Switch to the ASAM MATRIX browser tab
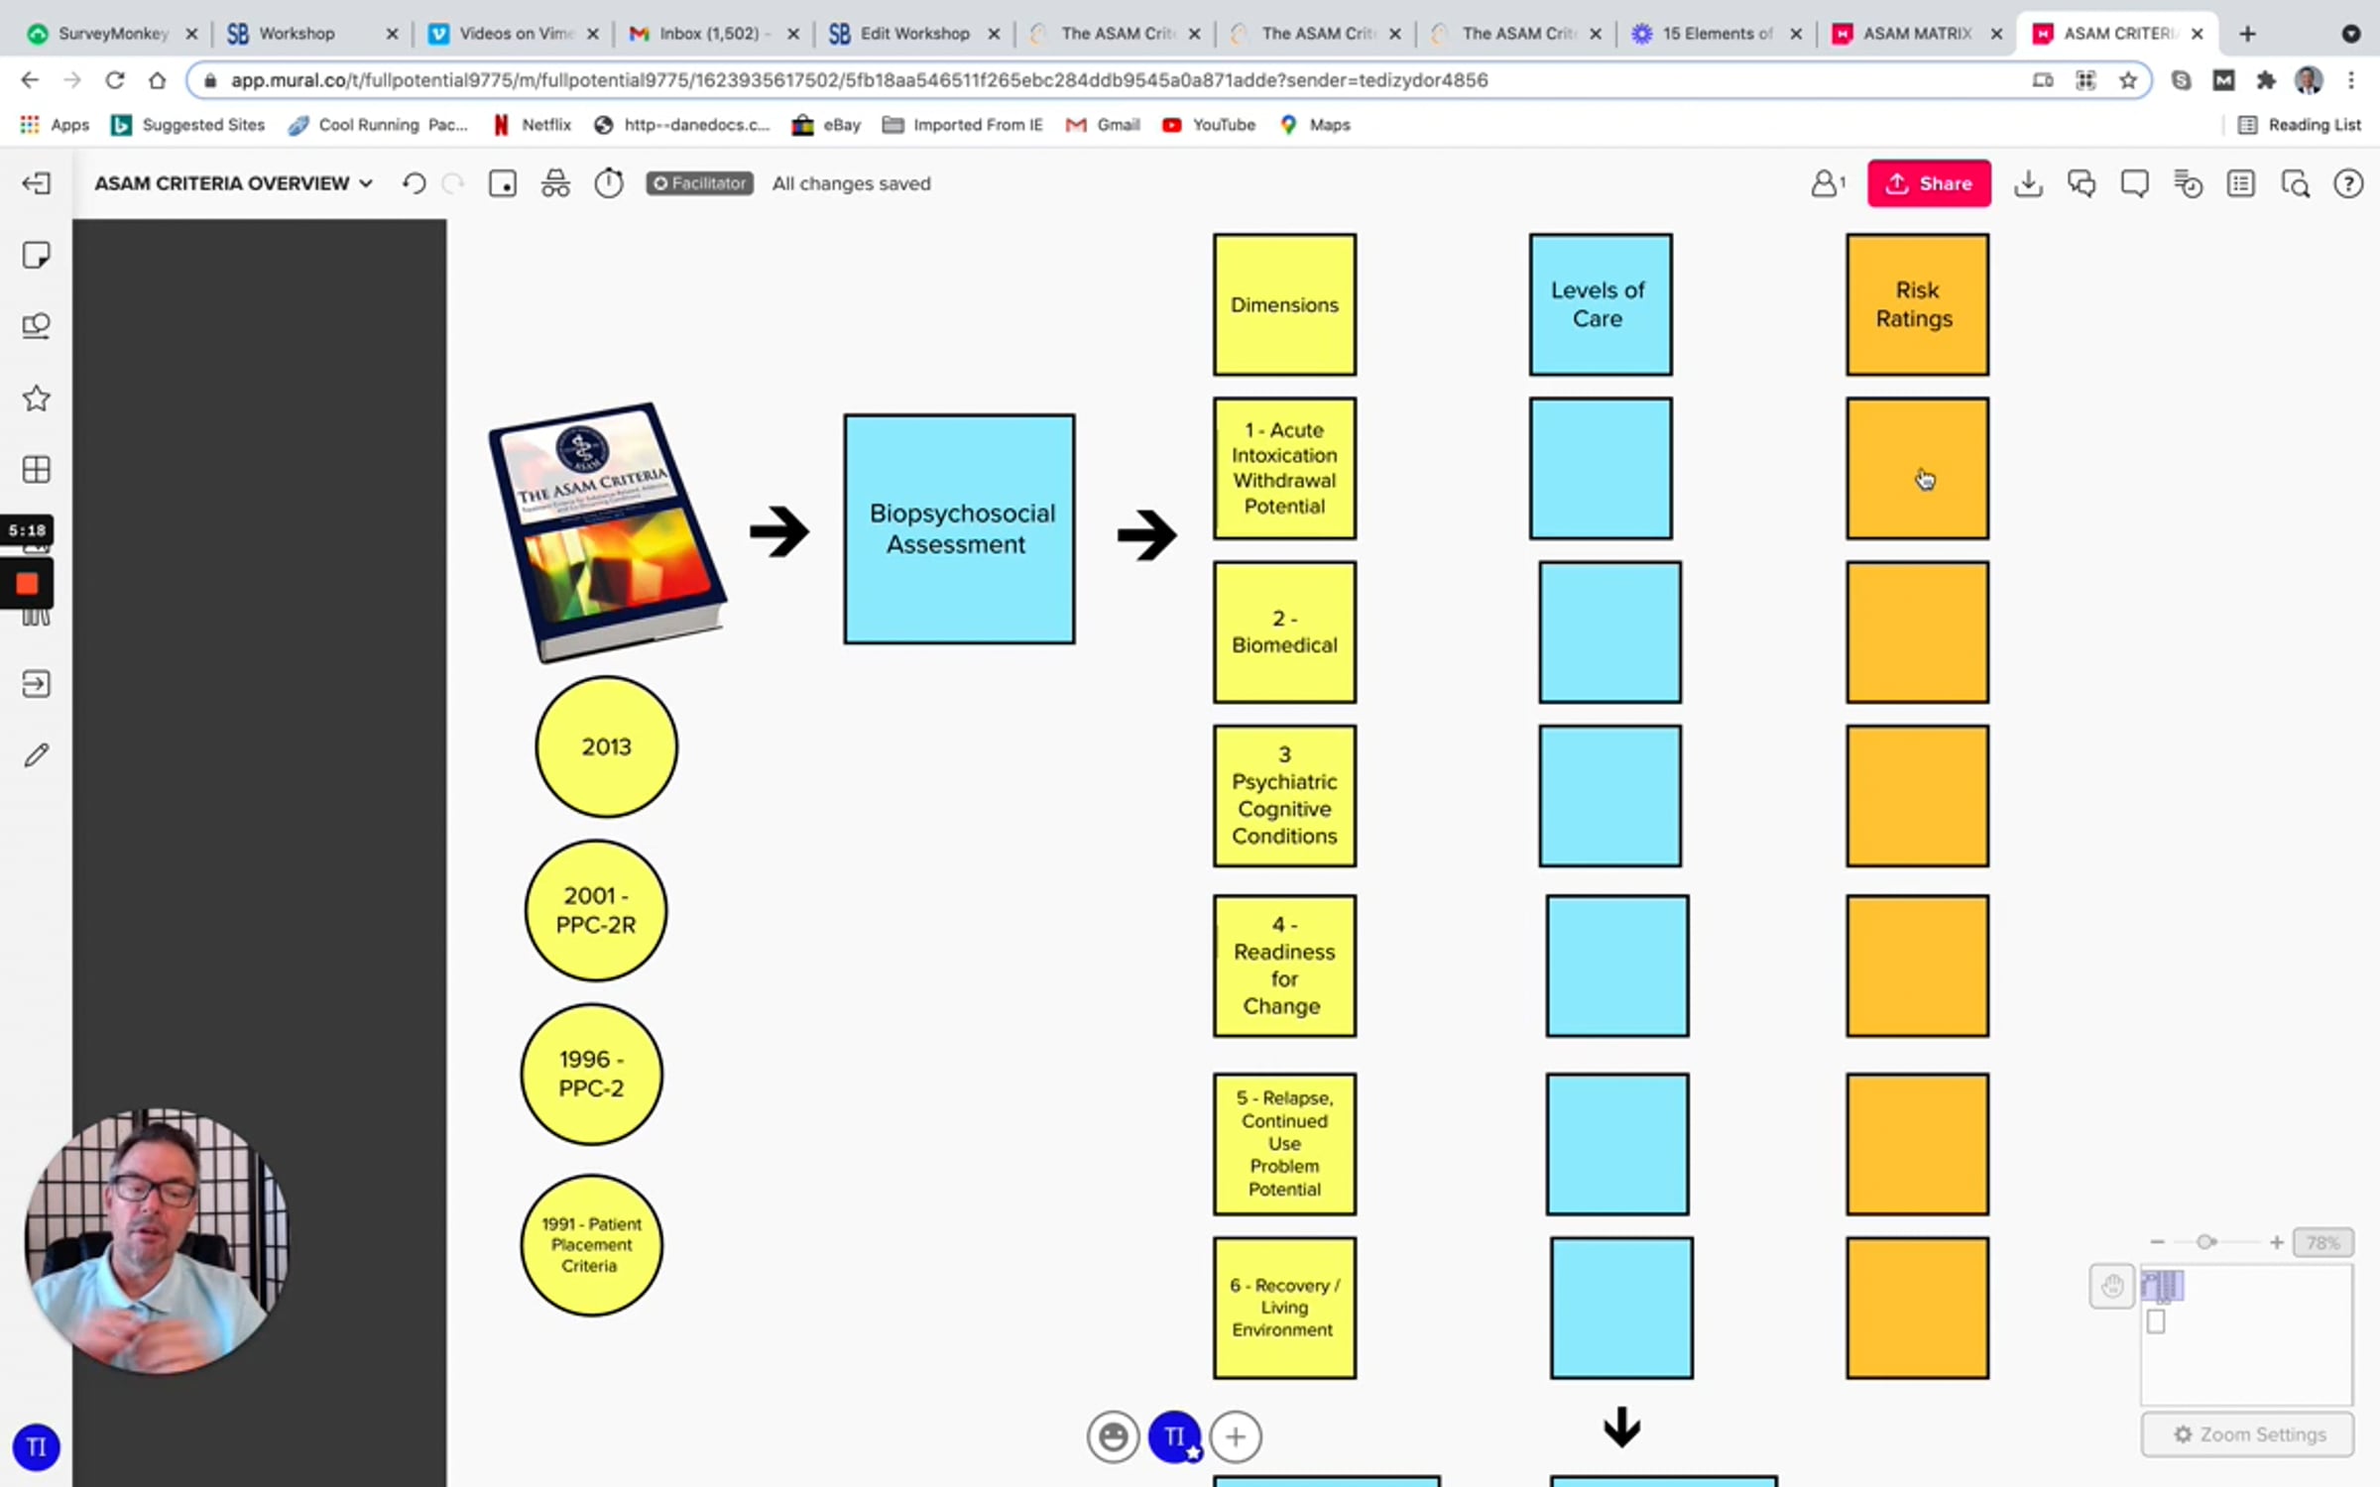Screen dimensions: 2380x1487 tap(1916, 34)
